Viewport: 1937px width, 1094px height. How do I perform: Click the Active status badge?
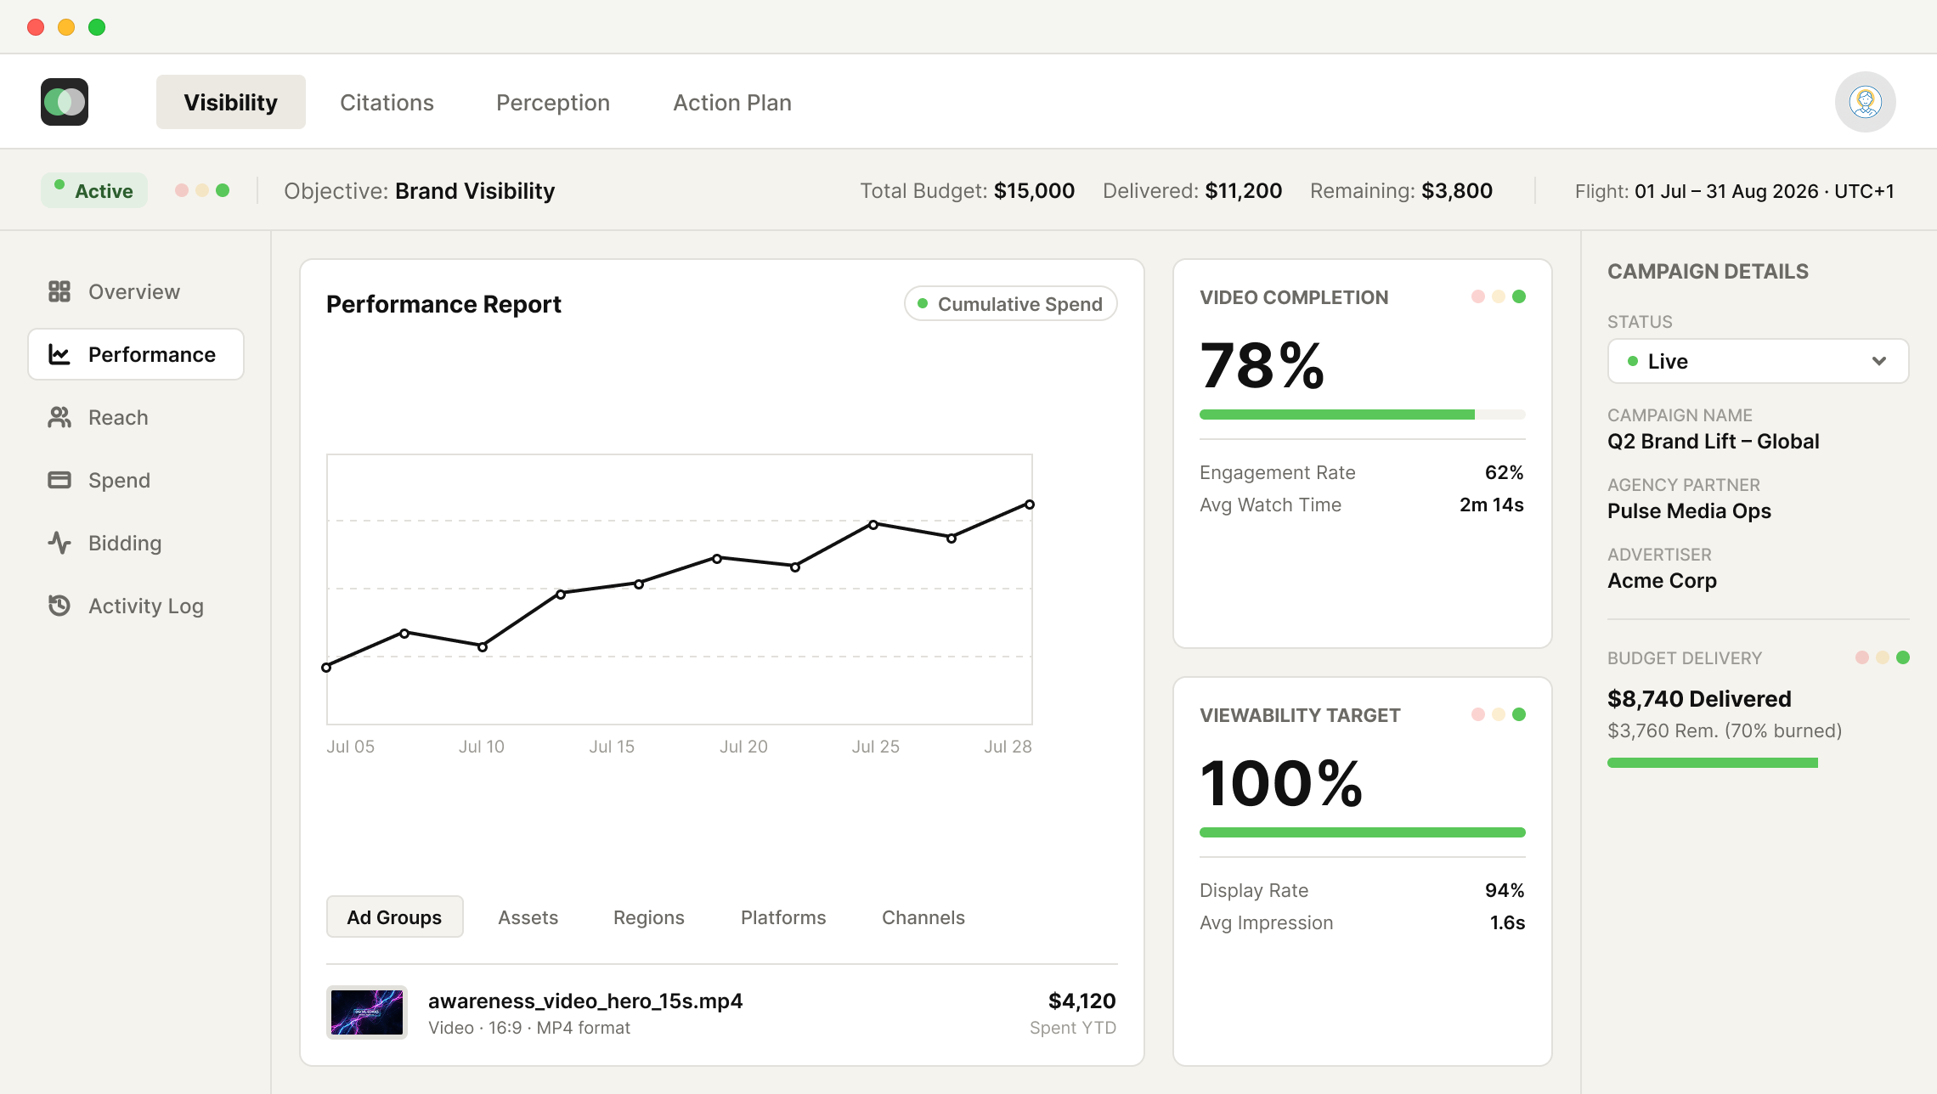(94, 190)
